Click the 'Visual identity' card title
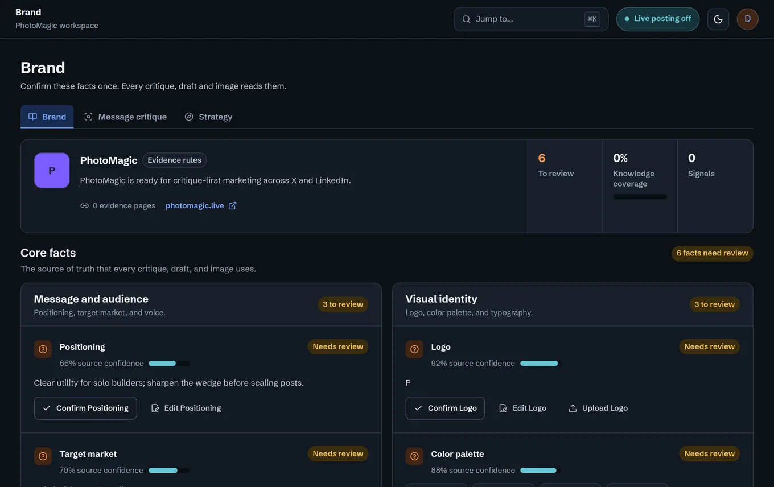Viewport: 774px width, 487px height. [442, 299]
